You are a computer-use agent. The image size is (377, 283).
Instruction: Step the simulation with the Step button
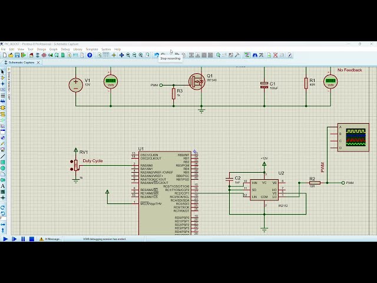coord(14,239)
